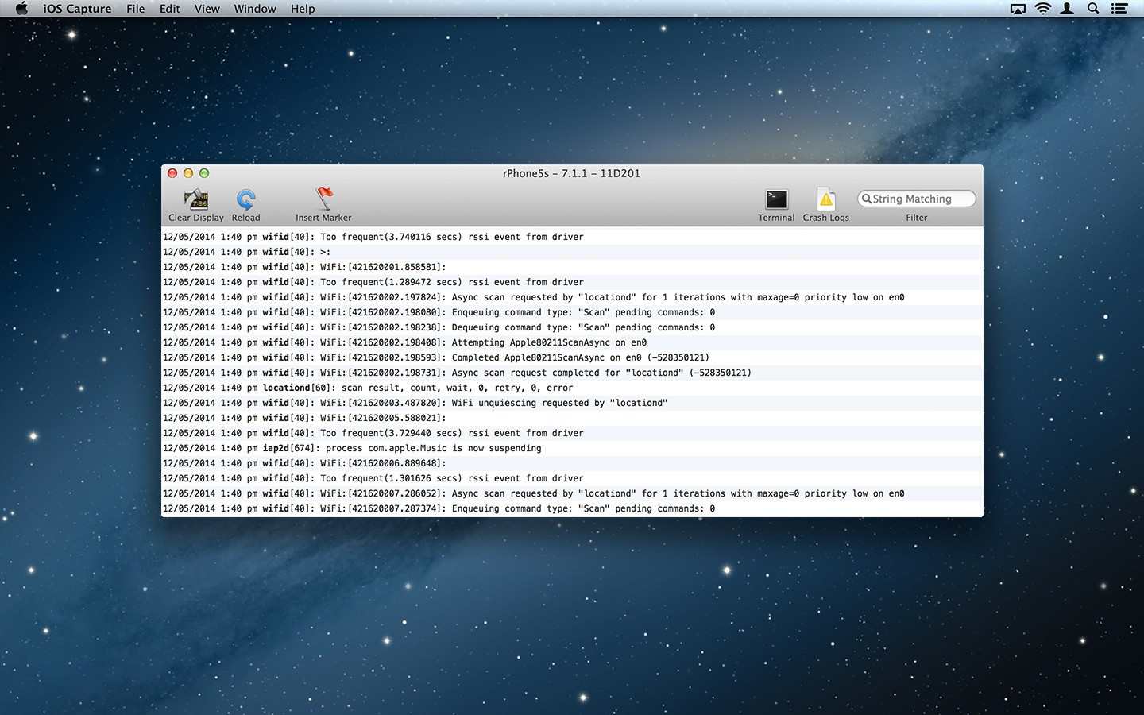Click the magnifier icon in the filter field
1144x715 pixels.
pyautogui.click(x=866, y=199)
